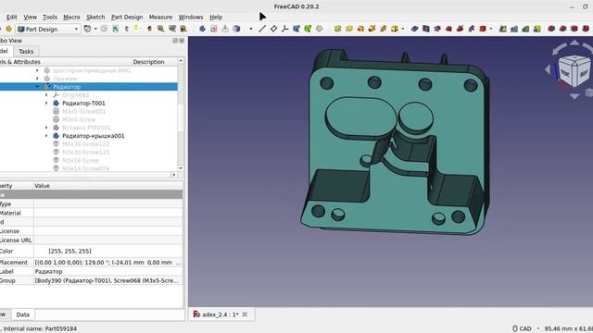Click the Label value Радиатор
This screenshot has width=593, height=333.
click(48, 271)
